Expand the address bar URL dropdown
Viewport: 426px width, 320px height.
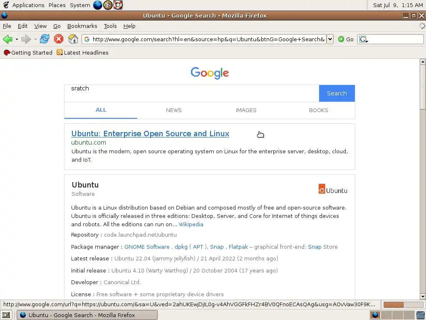(x=330, y=39)
